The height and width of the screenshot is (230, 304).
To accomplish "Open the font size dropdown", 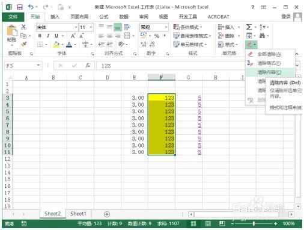I will [x=91, y=27].
